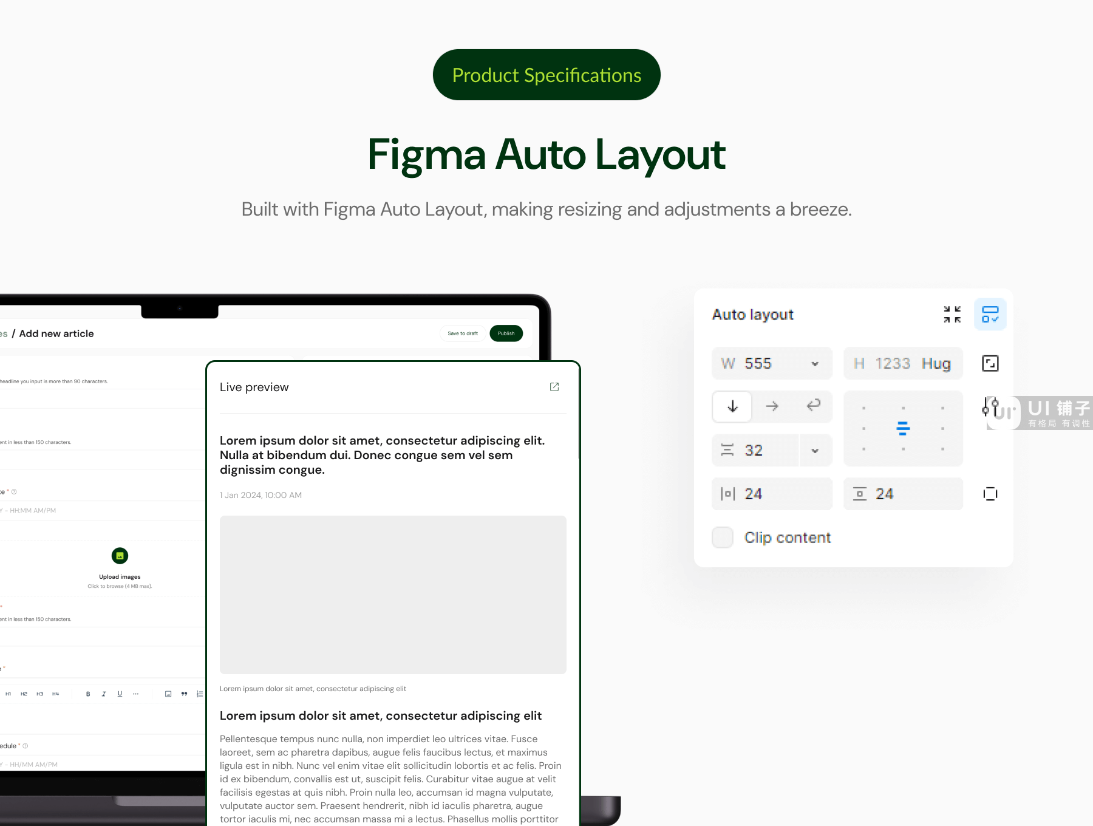The image size is (1093, 826).
Task: Click the 'Auto layout' panel title
Action: [x=752, y=315]
